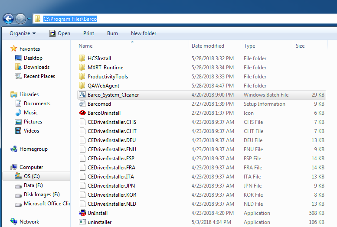Select the ProductivityTools folder icon
Screen dimensions: 337x227
point(82,76)
